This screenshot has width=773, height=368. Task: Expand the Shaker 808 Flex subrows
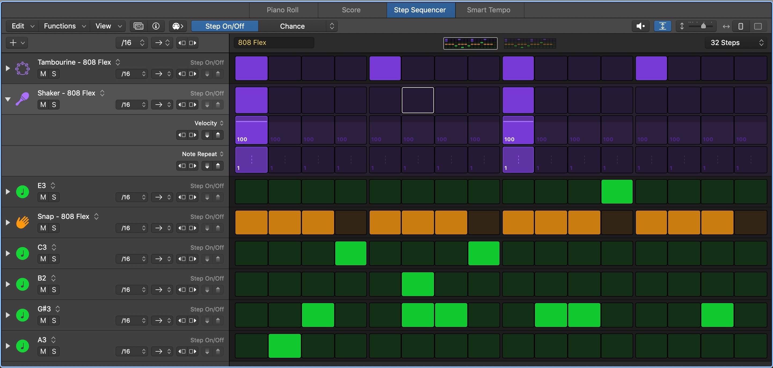coord(8,98)
